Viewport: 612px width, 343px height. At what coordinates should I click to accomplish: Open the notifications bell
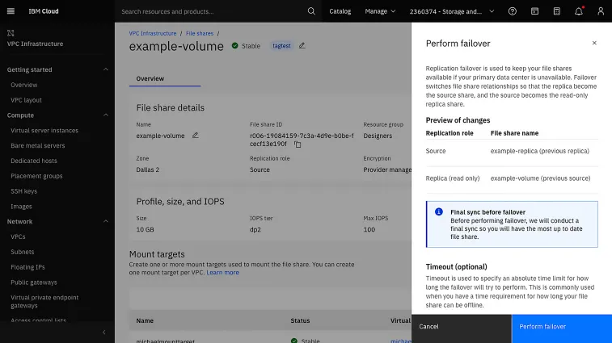[578, 11]
